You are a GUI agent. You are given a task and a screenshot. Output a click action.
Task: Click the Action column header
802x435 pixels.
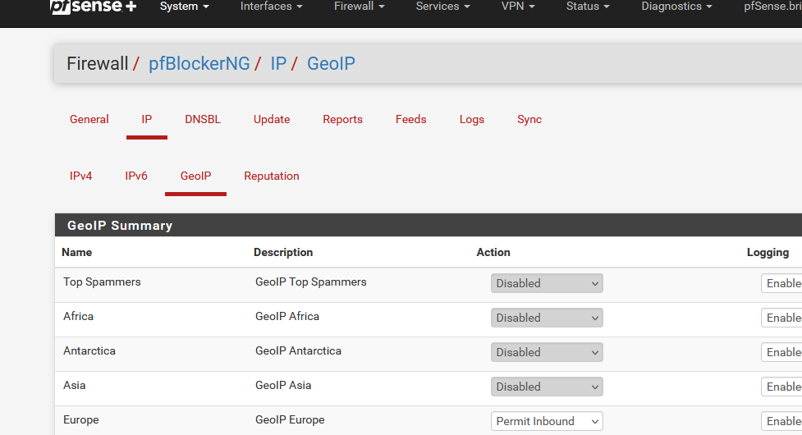coord(493,253)
